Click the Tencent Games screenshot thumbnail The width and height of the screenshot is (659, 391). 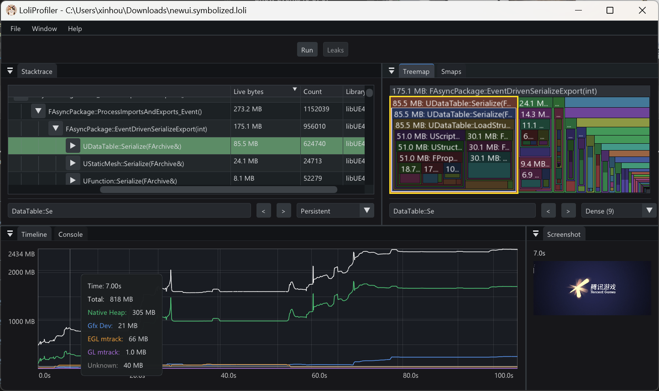(x=592, y=288)
